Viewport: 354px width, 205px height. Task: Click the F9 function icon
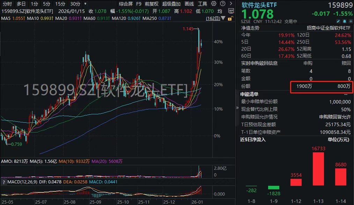pos(139,4)
